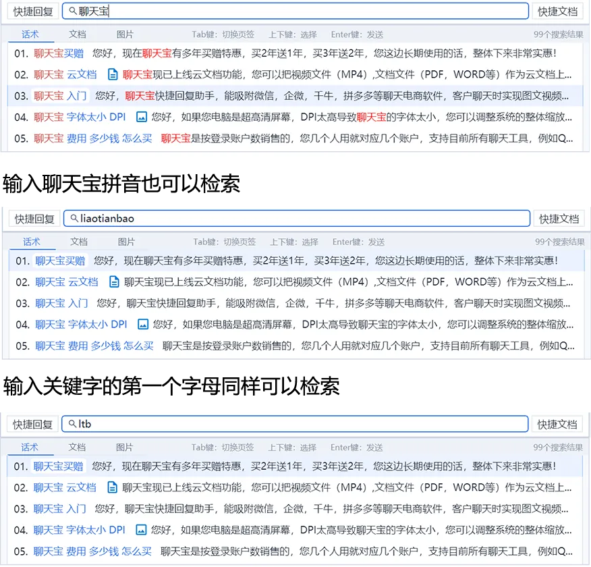Select red-highlighted result 03 聊天宝 入门

(295, 96)
